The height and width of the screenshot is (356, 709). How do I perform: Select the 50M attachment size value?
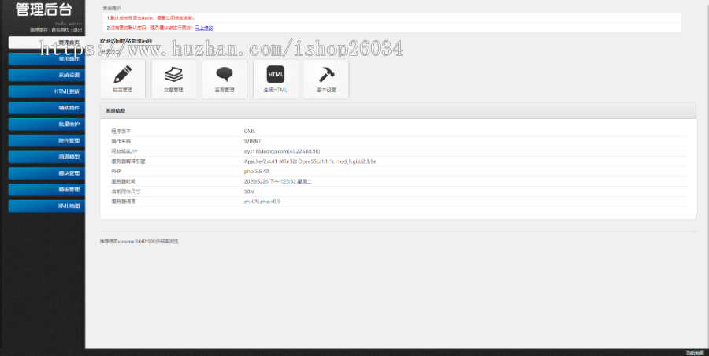point(249,191)
